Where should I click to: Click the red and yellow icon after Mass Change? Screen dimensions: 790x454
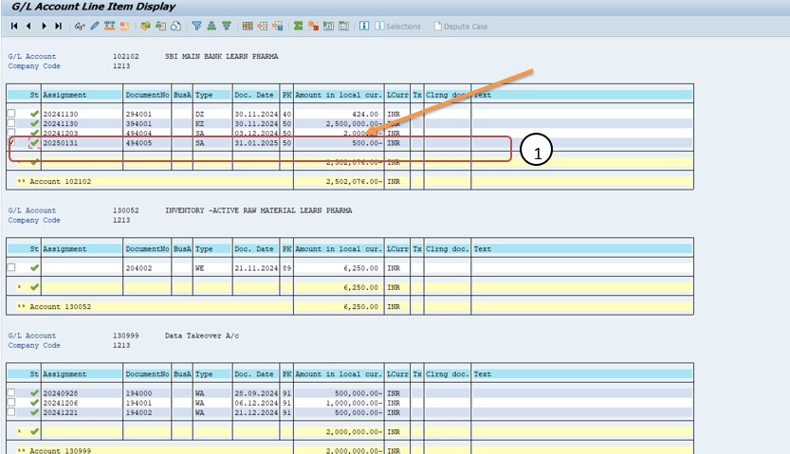click(x=124, y=27)
